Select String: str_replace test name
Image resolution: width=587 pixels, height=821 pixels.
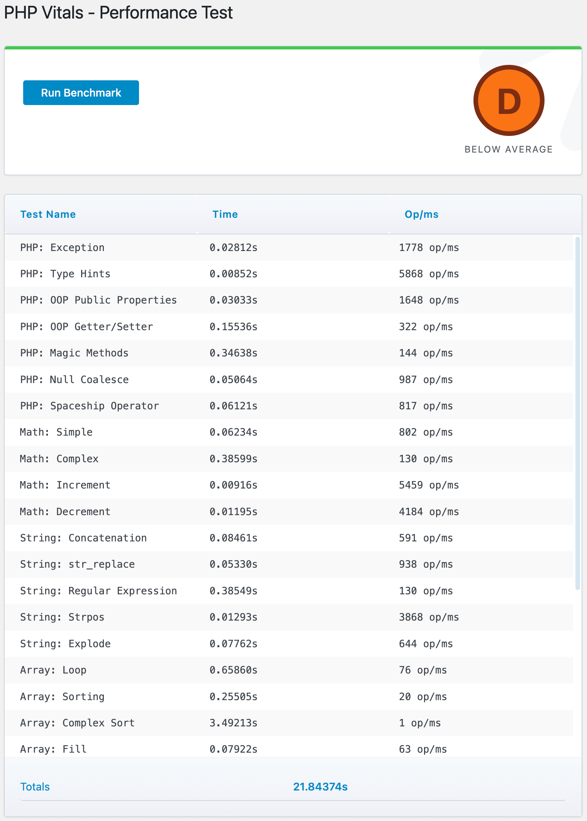[77, 564]
